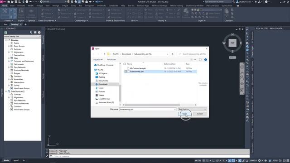Tick the select-all checkbox beside Name header
This screenshot has width=290, height=163.
point(125,64)
